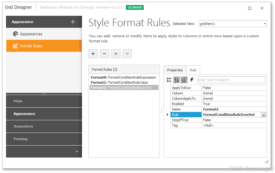Sort properties alphabetically
Viewport: 275px width, 173px height.
coord(177,80)
